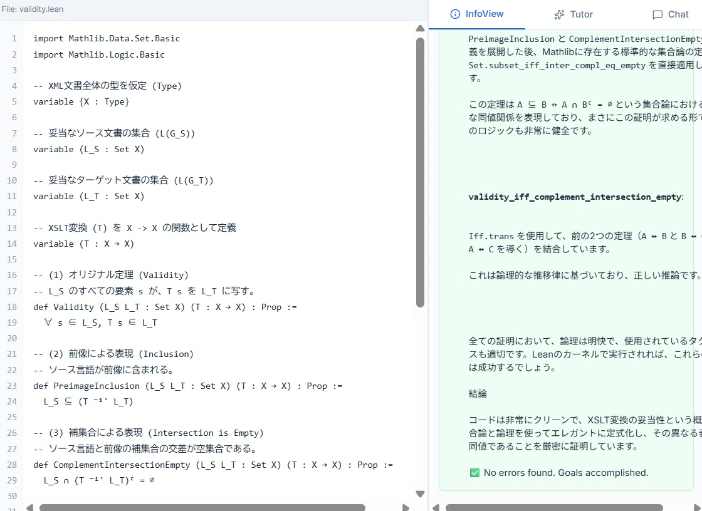Viewport: 702px width, 511px height.
Task: Click line number 18 in the gutter
Action: point(12,307)
